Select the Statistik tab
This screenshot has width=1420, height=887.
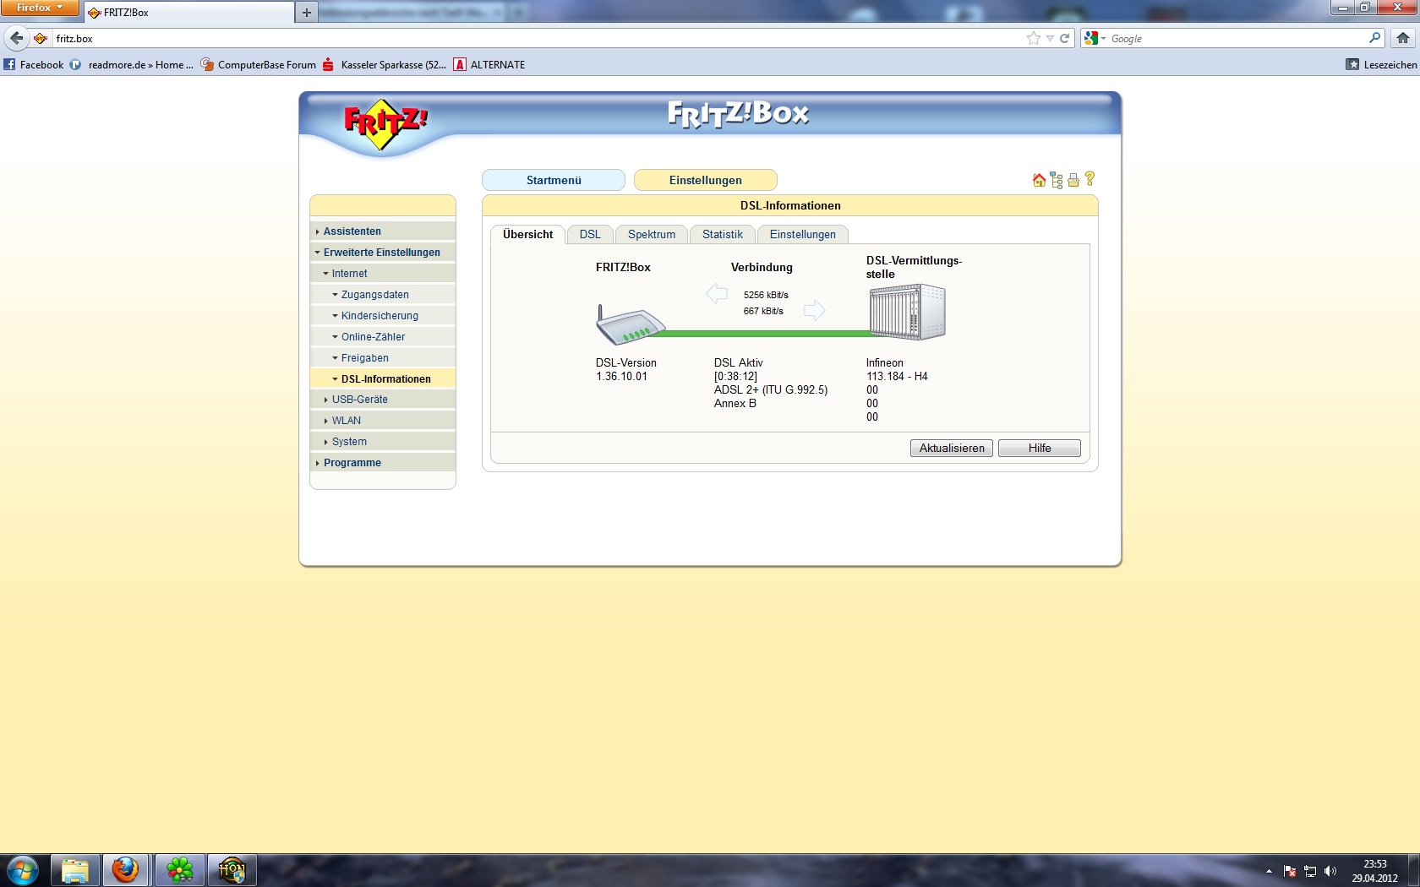tap(723, 234)
